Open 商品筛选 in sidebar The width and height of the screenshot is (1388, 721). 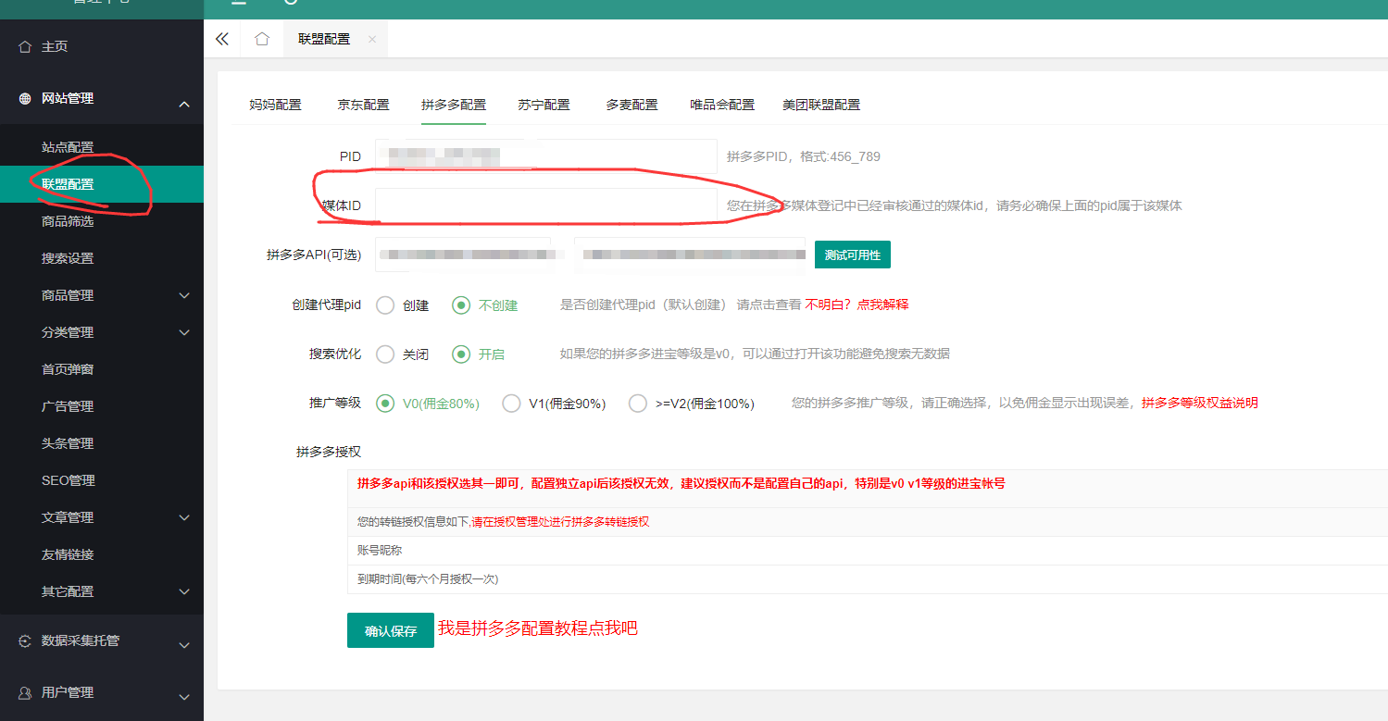[68, 221]
